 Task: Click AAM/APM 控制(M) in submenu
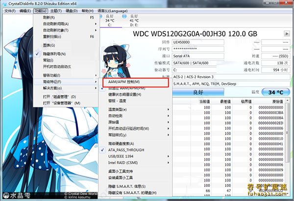point(135,82)
